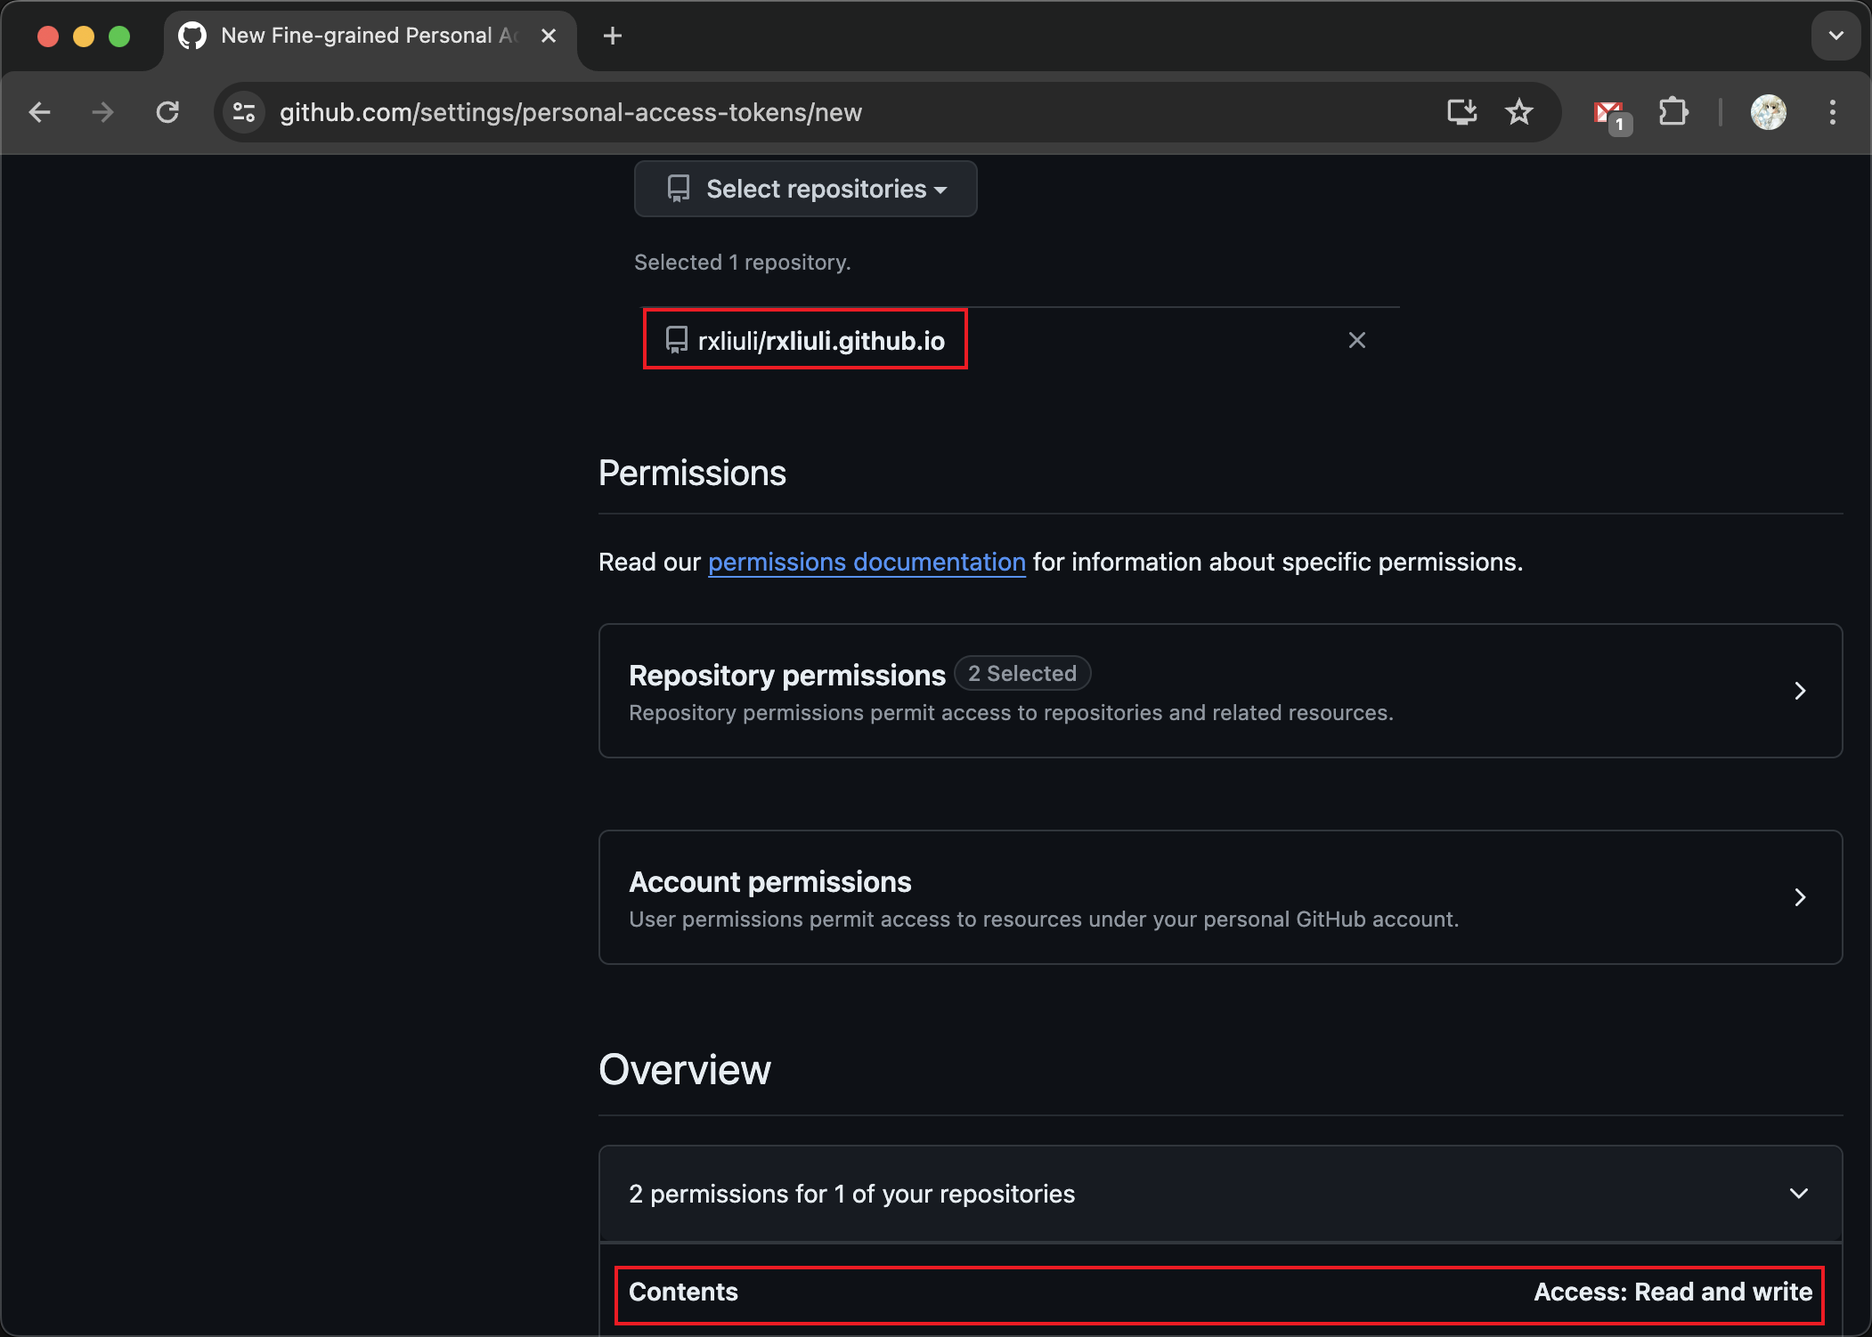Viewport: 1872px width, 1337px height.
Task: Open a new browser tab
Action: click(x=612, y=36)
